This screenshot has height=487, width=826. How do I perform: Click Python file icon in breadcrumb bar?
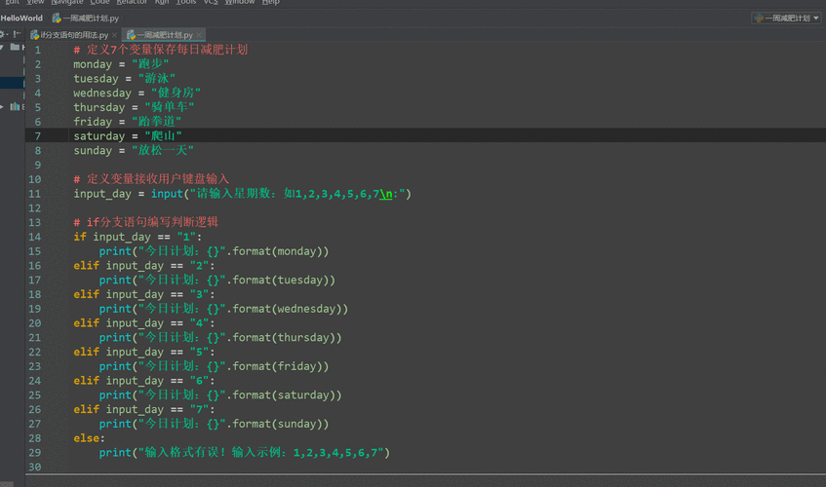tap(57, 18)
